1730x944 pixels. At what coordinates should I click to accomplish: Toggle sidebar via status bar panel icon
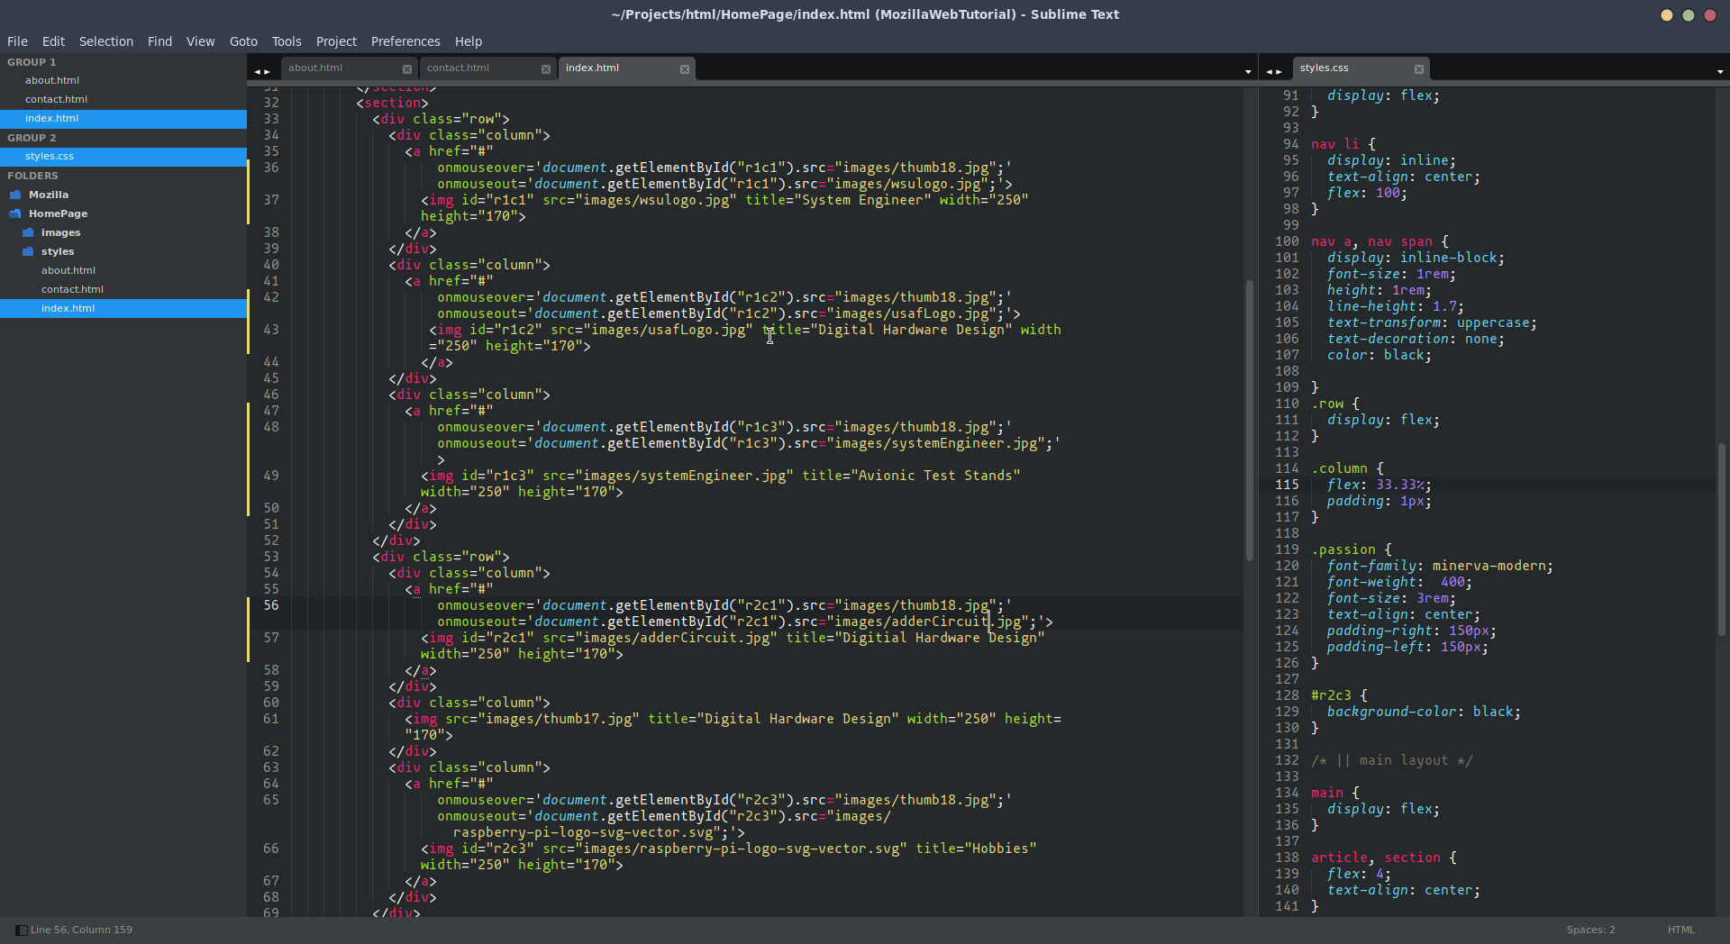pos(21,930)
